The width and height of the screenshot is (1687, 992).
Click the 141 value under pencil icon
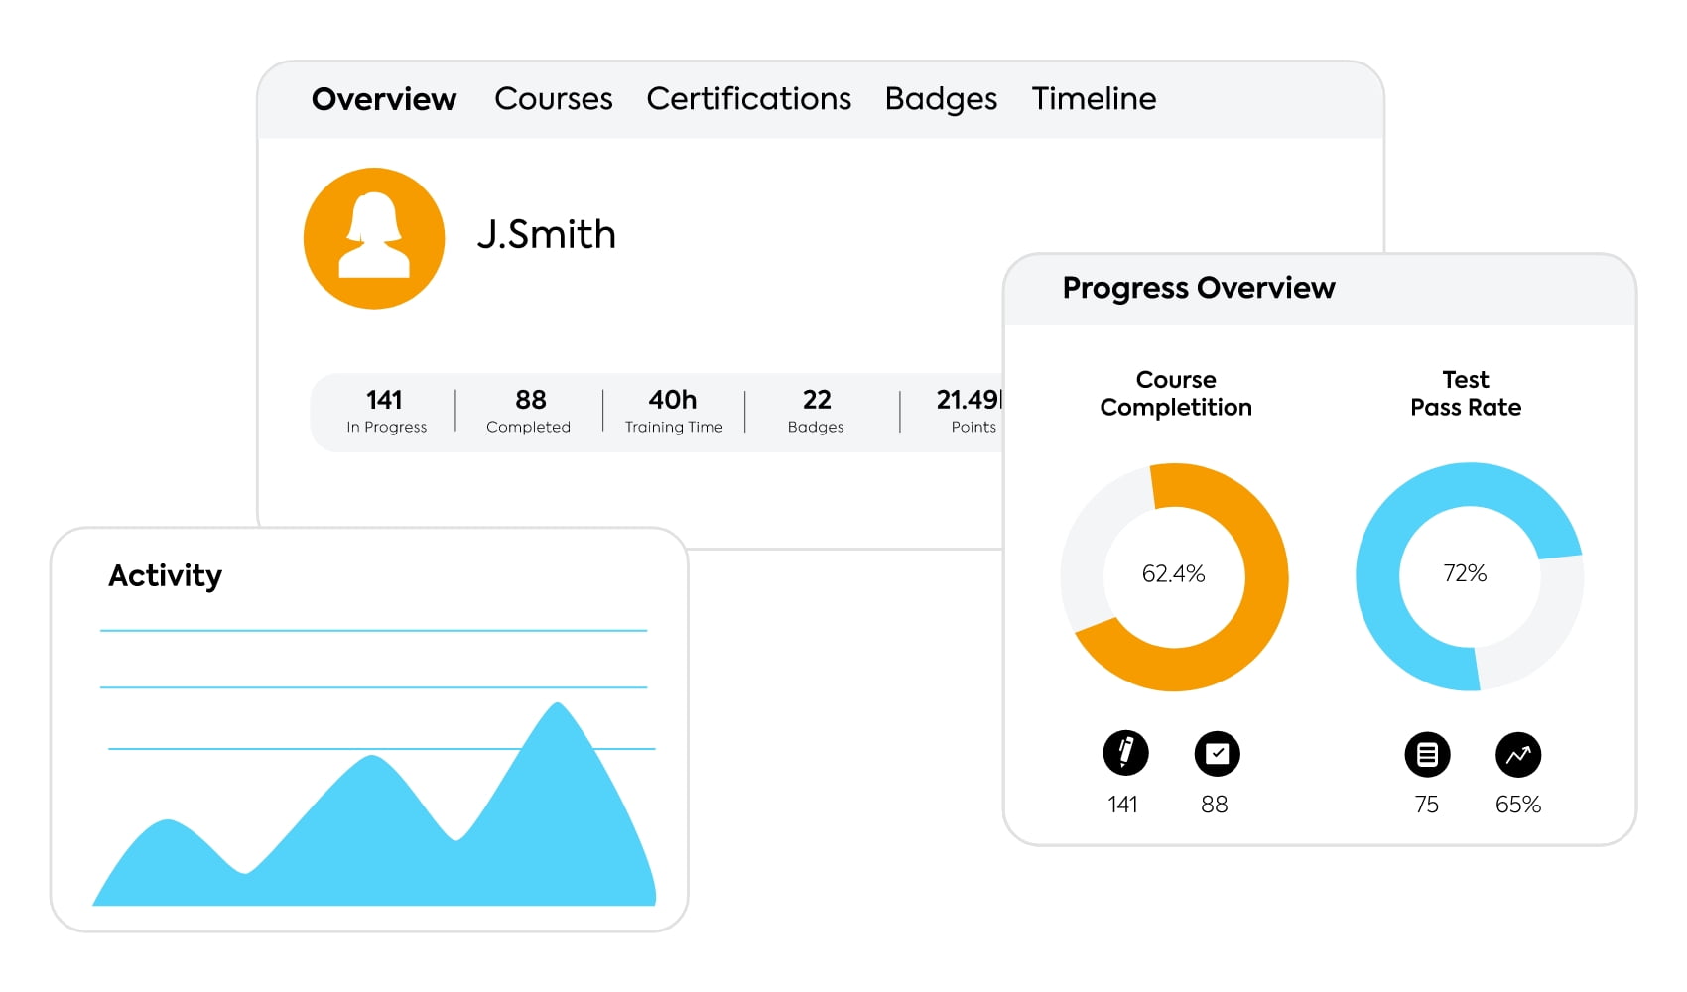coord(1123,805)
